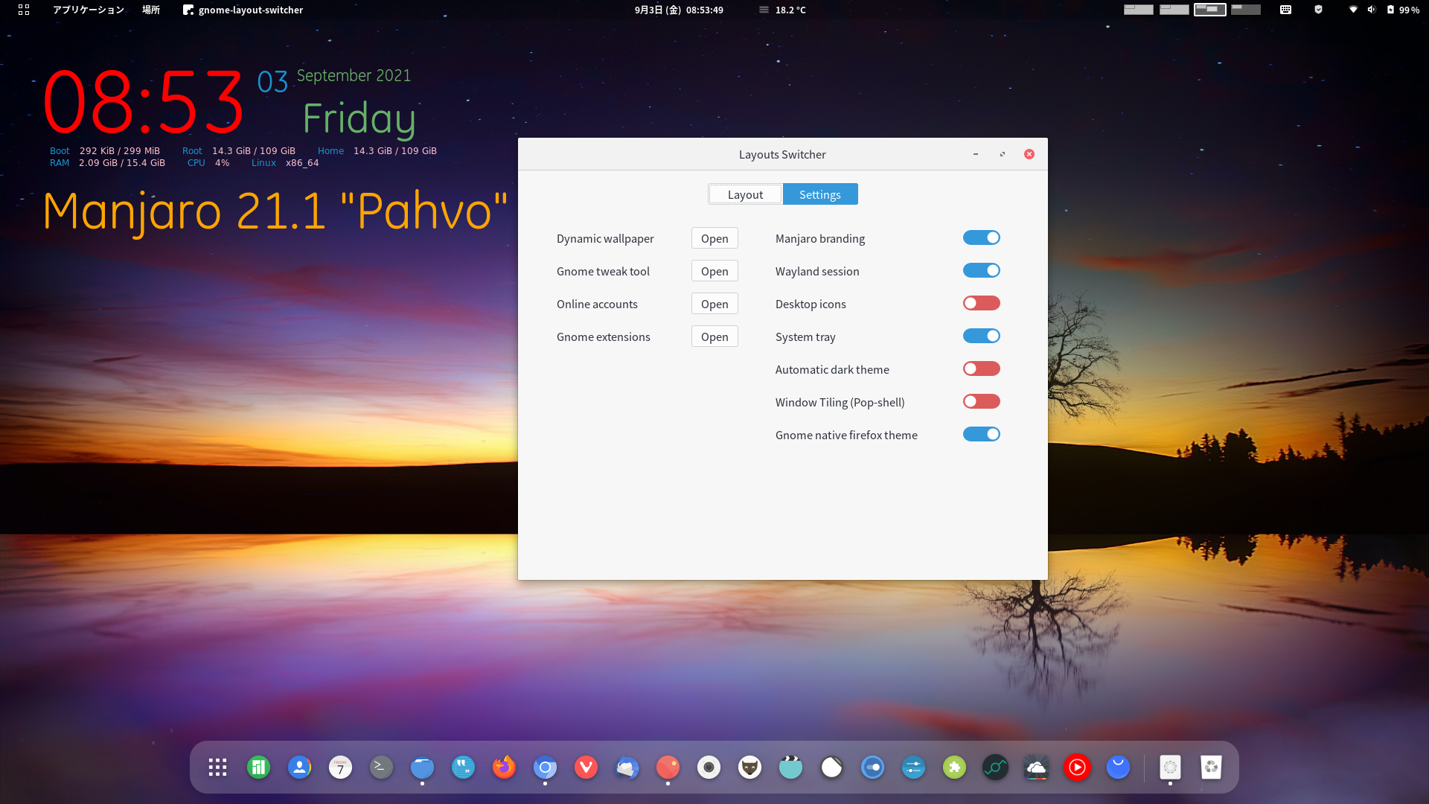
Task: Open the YouTube Music dock icon
Action: point(1077,768)
